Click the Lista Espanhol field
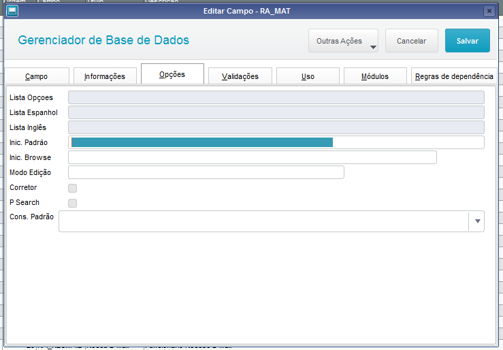 [276, 112]
